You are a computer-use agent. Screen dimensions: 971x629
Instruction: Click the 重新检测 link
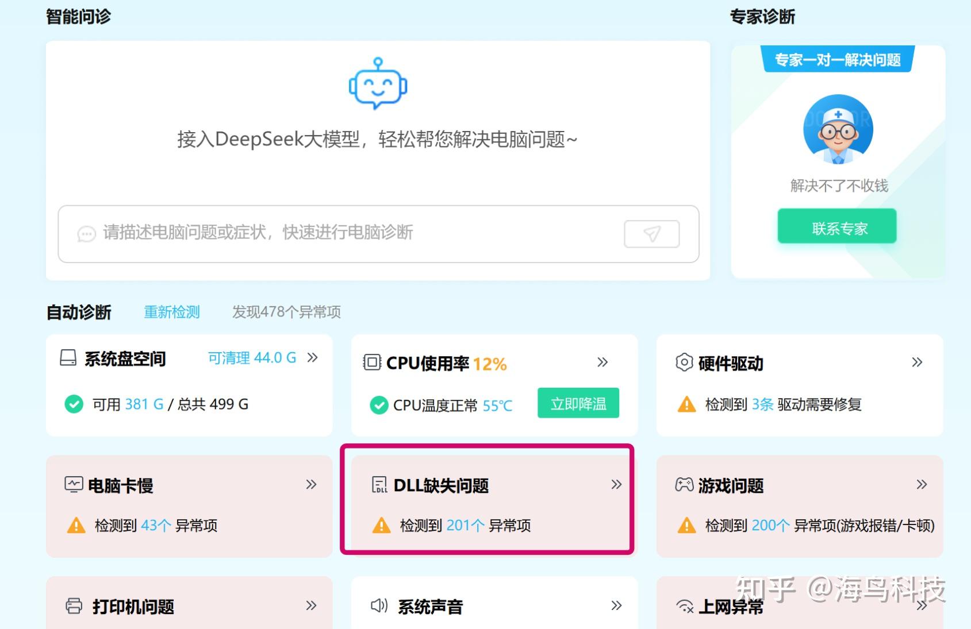[171, 312]
